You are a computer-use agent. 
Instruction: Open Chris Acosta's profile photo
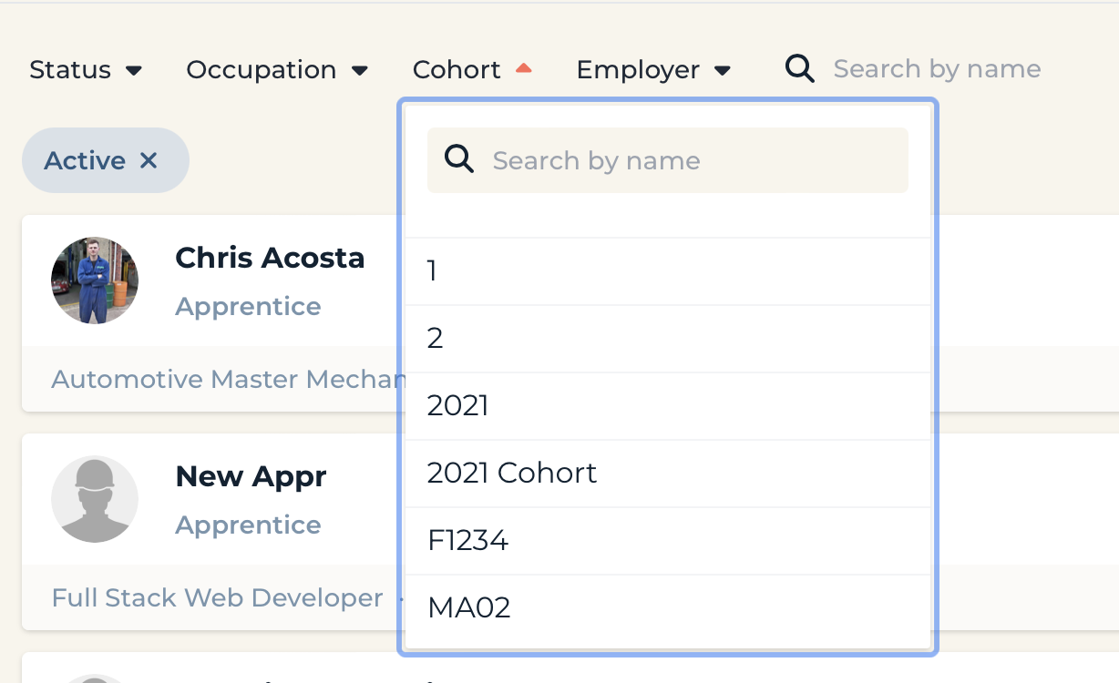(x=95, y=280)
